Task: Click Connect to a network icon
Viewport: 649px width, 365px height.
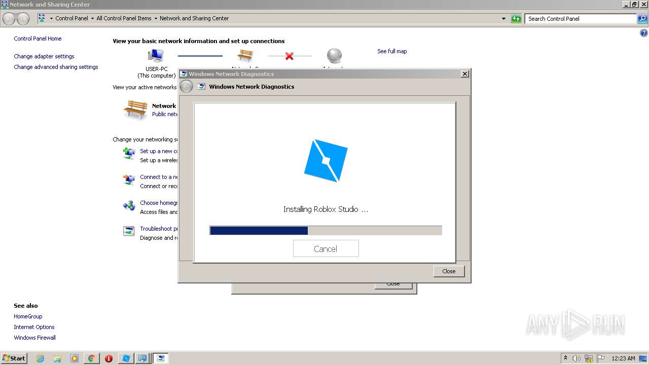Action: (x=129, y=179)
